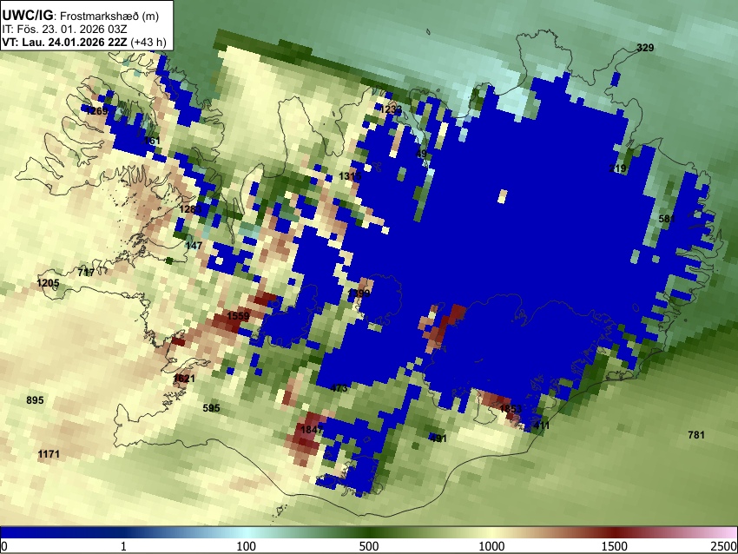Click the map value 1853
The width and height of the screenshot is (738, 554).
tap(511, 408)
